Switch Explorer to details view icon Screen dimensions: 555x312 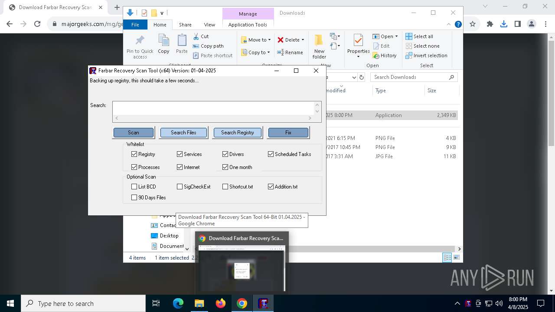click(x=447, y=257)
